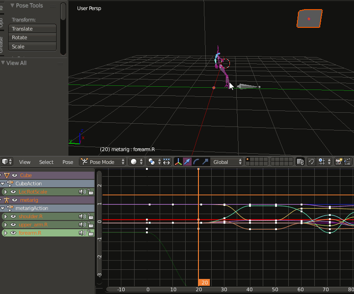The height and width of the screenshot is (294, 354).
Task: Open the viewport shading sphere selector
Action: (x=136, y=162)
